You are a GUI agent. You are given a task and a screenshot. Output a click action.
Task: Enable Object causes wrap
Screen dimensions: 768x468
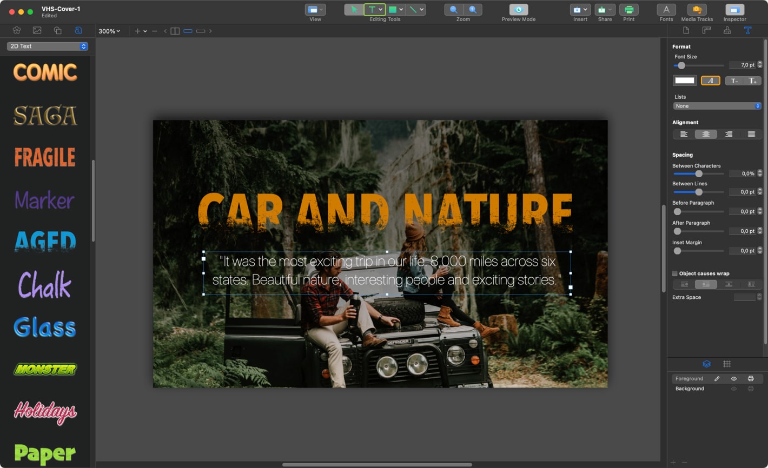click(x=675, y=273)
